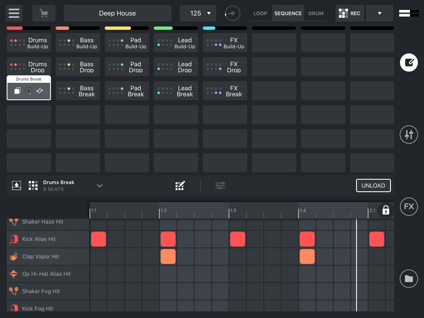Switch to the LOOP tab

[260, 13]
